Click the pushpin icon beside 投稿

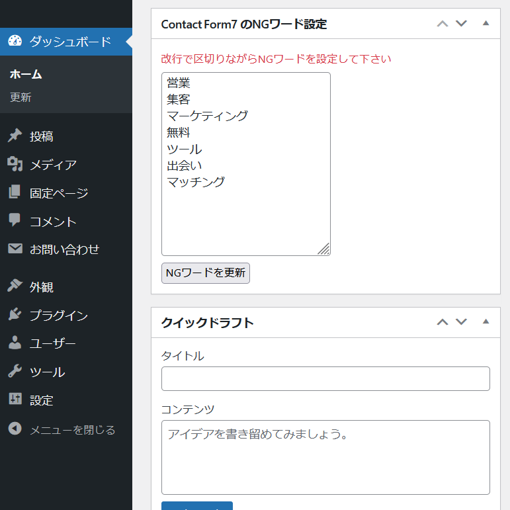(15, 136)
